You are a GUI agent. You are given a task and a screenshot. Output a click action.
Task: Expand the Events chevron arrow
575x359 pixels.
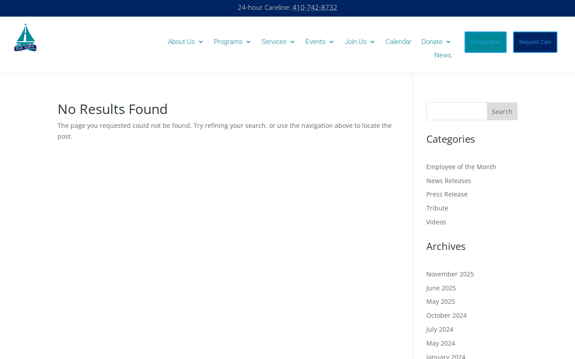[332, 42]
